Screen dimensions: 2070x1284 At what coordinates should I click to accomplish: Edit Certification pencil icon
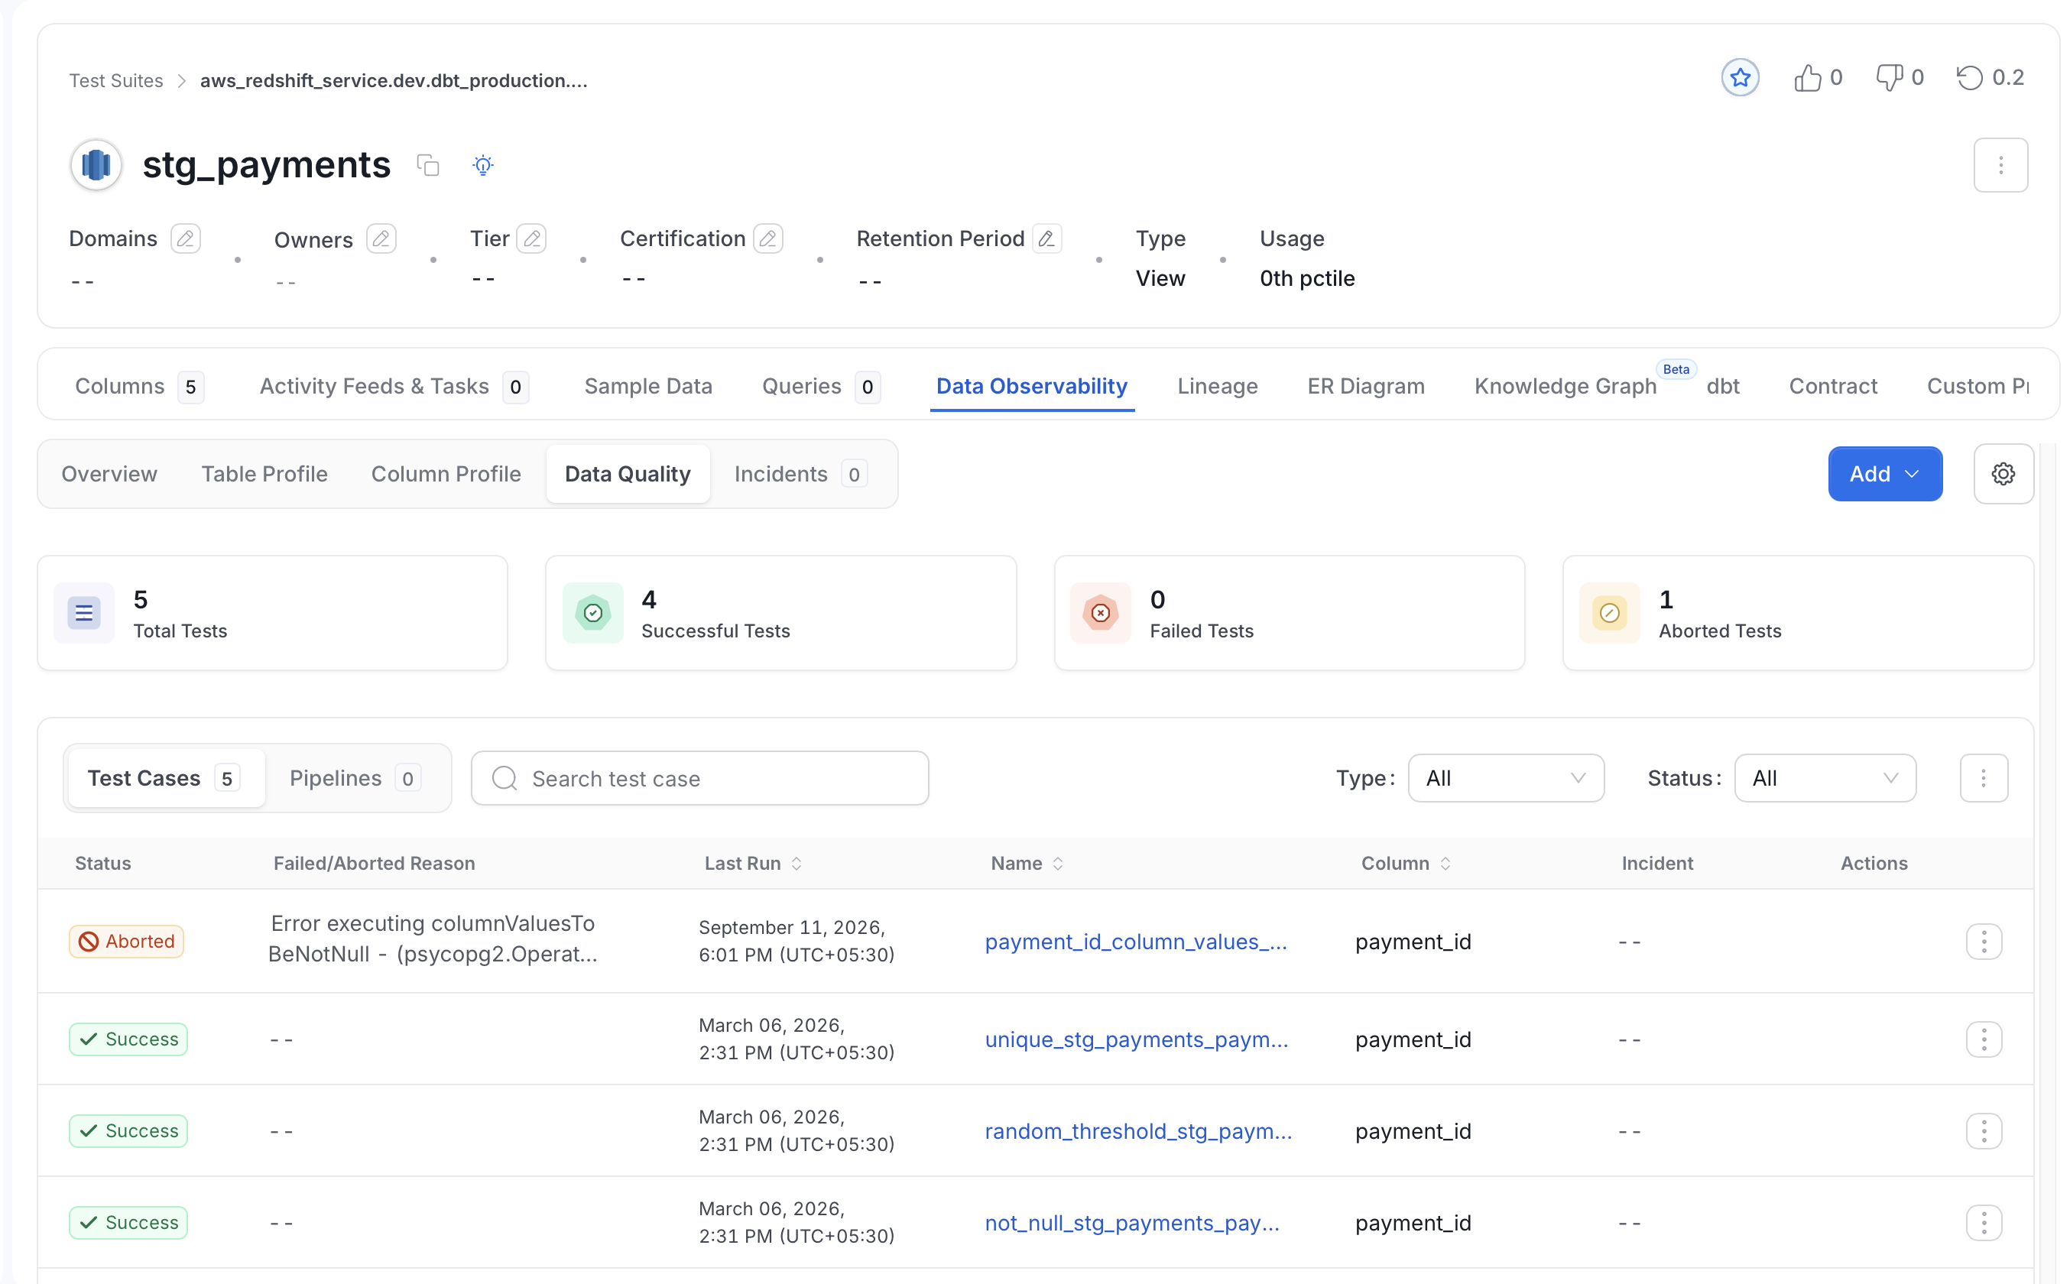(x=767, y=238)
